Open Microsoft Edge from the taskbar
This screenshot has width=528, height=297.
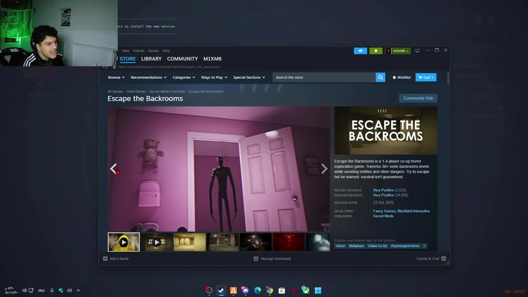257,290
